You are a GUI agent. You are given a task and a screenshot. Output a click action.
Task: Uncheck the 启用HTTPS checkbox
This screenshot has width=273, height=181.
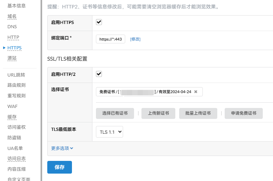[x=99, y=22]
